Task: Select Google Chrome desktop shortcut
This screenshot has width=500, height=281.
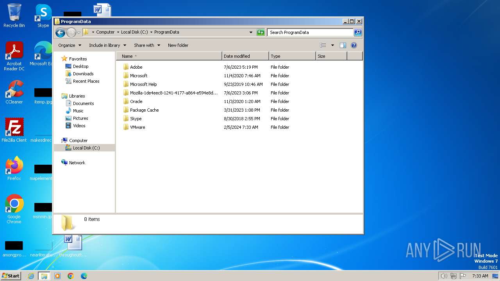Action: coord(14,209)
